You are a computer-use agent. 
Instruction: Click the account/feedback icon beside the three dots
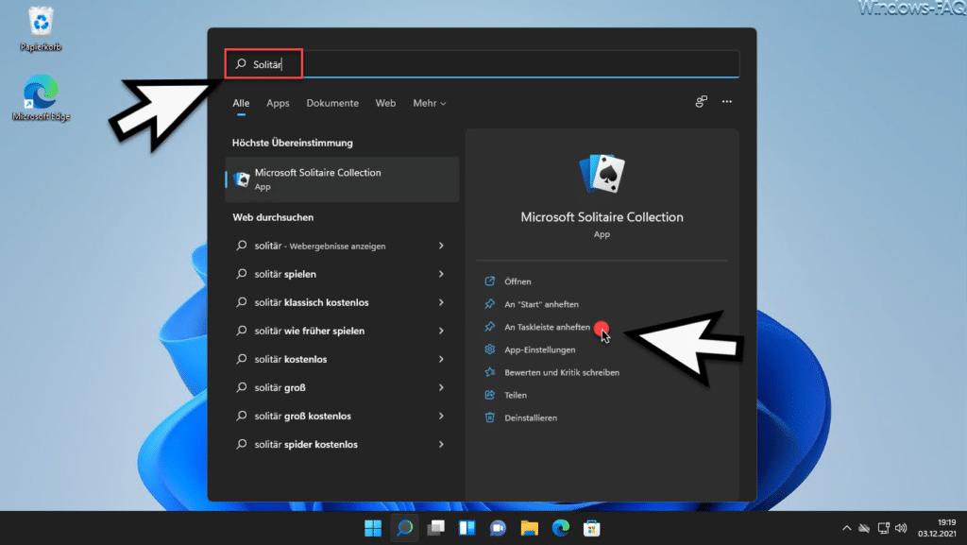click(702, 102)
